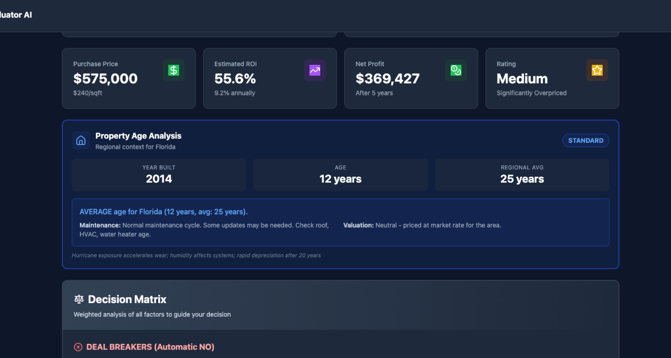
Task: Click the star icon on the Rating card
Action: pos(597,70)
